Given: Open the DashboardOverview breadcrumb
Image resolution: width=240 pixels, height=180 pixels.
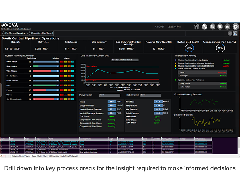Looking at the screenshot, I should (16, 33).
